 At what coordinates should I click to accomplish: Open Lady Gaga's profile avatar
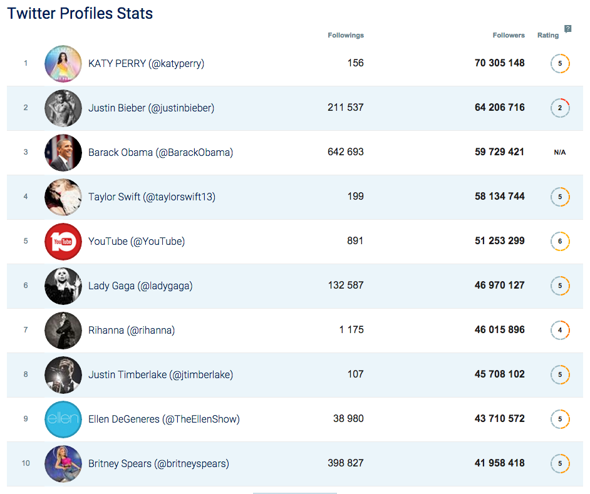coord(63,286)
